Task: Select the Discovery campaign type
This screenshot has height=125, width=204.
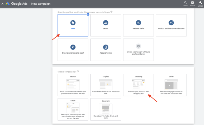Action: (105, 109)
